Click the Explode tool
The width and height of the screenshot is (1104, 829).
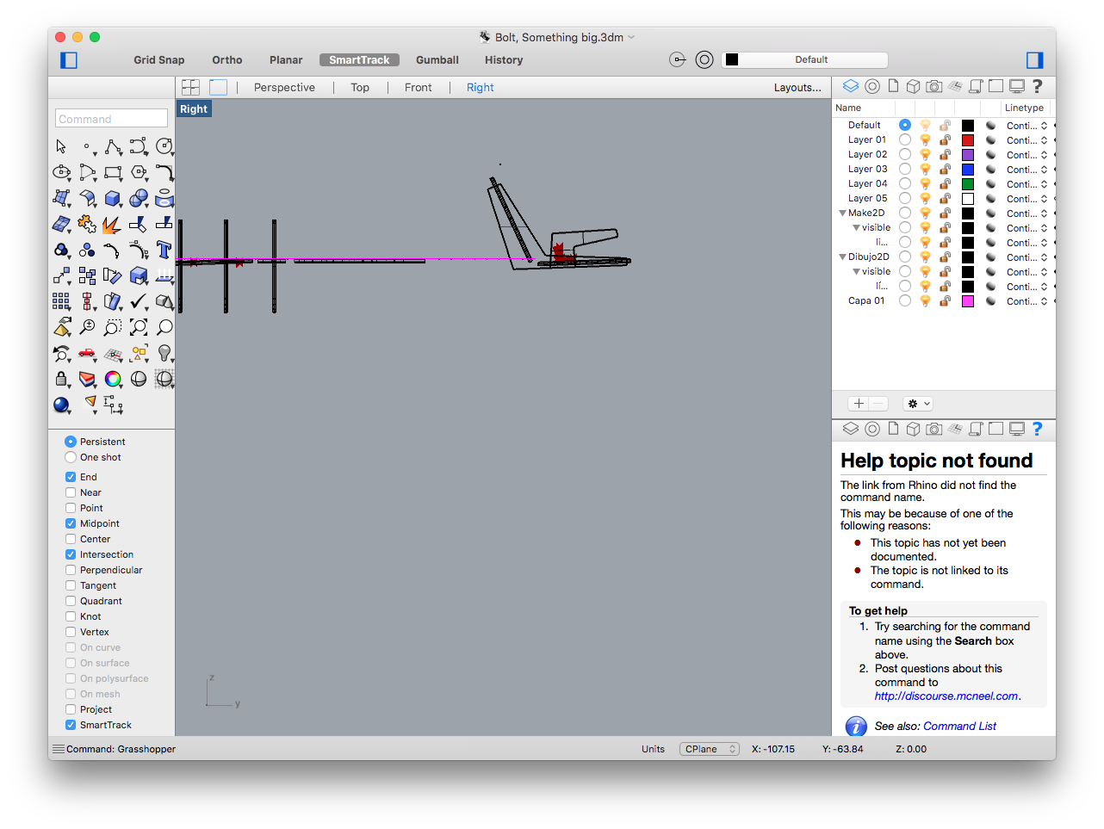click(x=113, y=224)
